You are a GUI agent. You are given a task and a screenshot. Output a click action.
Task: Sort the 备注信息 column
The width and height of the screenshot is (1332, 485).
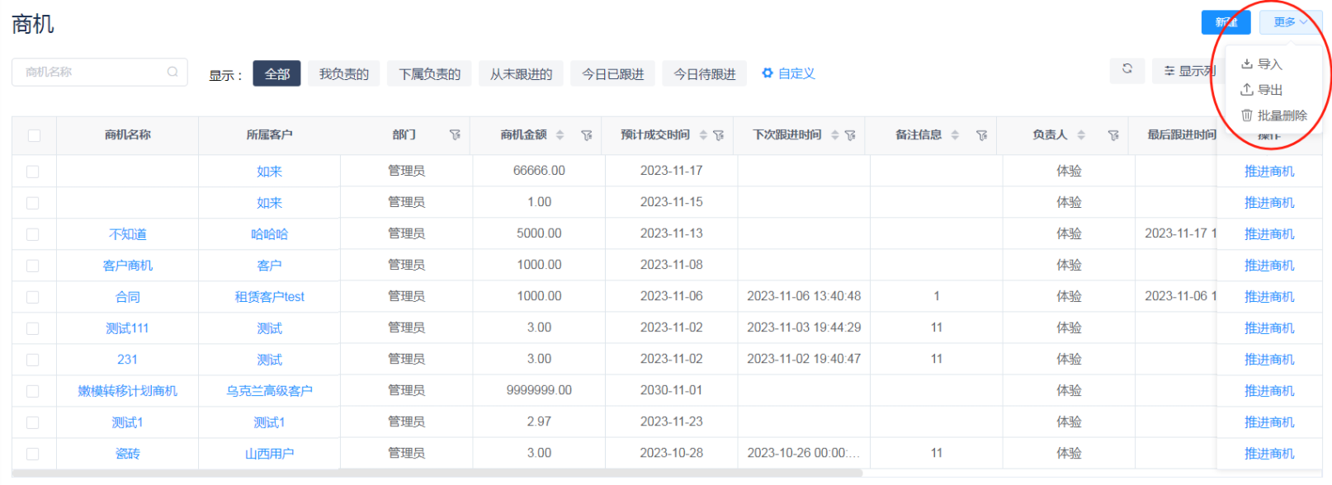(x=955, y=135)
